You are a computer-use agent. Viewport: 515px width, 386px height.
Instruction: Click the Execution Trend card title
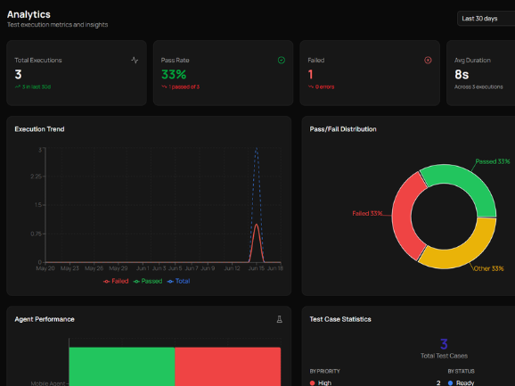[x=39, y=129]
